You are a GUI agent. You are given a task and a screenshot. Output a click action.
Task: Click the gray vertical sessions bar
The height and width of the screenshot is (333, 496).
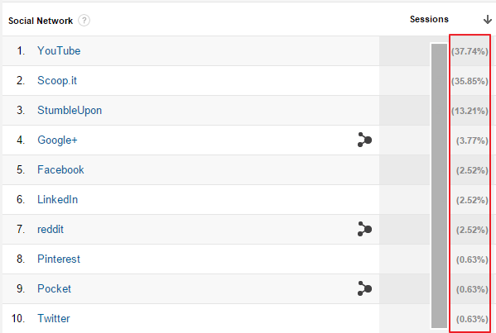click(439, 186)
